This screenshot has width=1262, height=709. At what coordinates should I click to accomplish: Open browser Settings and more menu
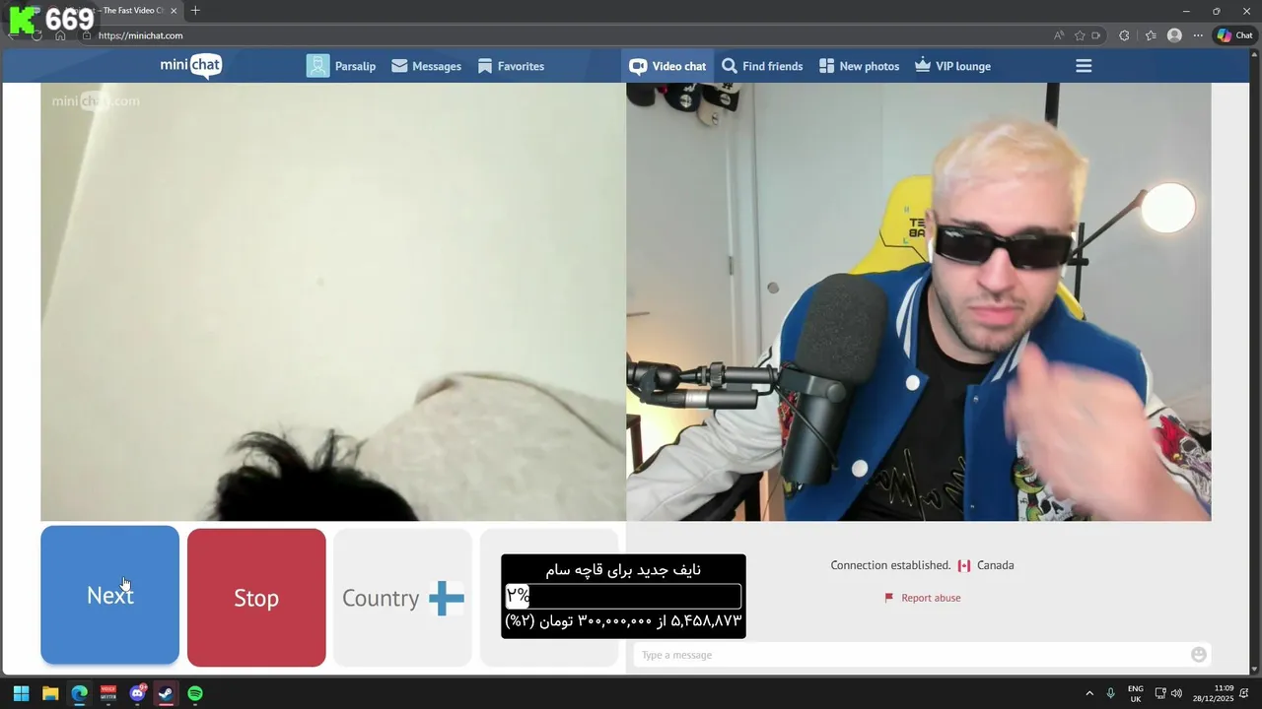coord(1198,35)
